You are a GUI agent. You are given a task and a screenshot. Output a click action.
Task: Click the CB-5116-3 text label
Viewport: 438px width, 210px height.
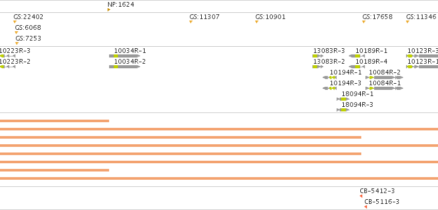382,202
